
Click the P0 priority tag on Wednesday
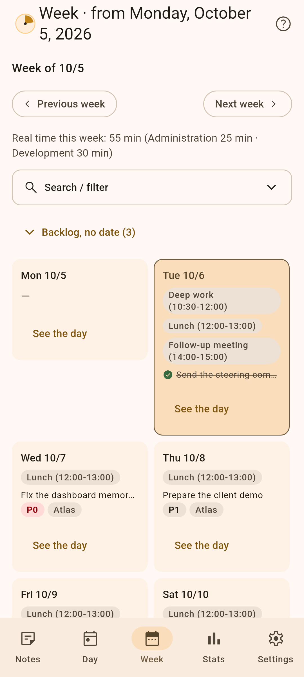[x=33, y=510]
